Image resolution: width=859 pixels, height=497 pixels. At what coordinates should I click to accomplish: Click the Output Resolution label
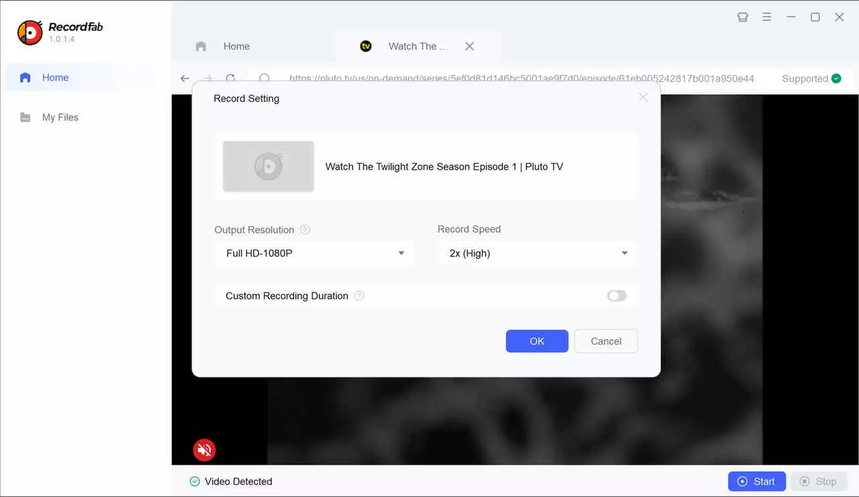pos(254,229)
